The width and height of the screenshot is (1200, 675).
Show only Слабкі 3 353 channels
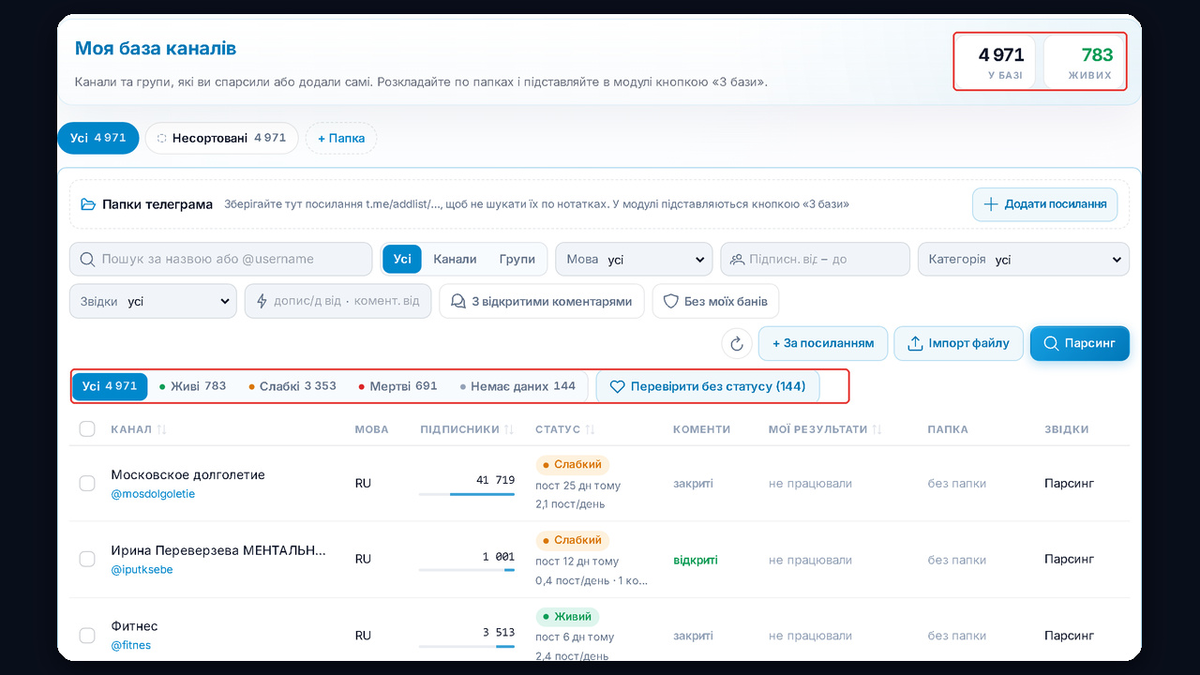pyautogui.click(x=292, y=386)
